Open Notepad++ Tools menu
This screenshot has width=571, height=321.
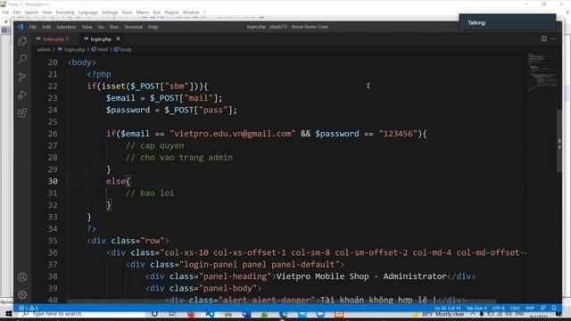point(127,12)
